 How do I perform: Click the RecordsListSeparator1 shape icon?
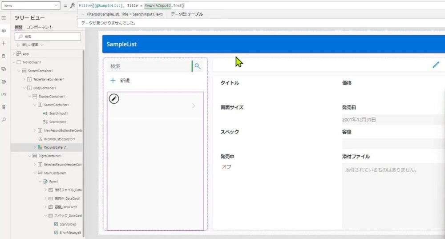pos(40,139)
